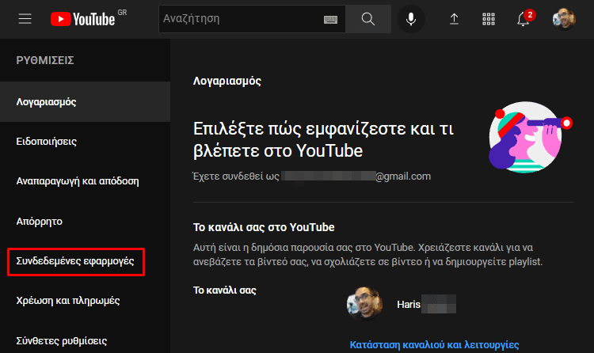Select Λογαριασμός in settings sidebar

85,101
